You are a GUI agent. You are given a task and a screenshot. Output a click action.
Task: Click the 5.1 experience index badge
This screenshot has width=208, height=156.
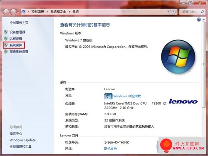click(x=108, y=96)
